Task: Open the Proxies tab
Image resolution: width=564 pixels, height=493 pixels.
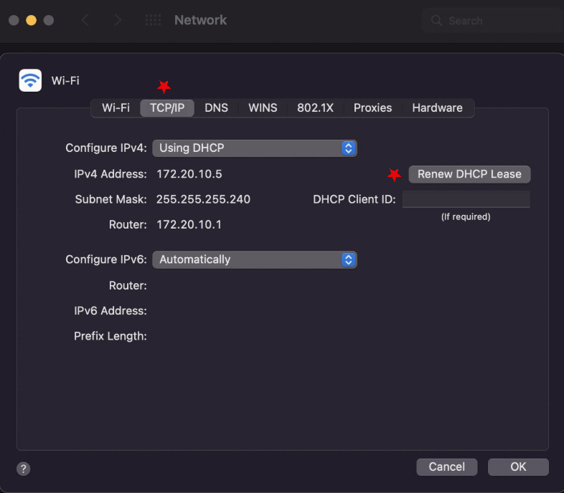Action: pyautogui.click(x=372, y=107)
